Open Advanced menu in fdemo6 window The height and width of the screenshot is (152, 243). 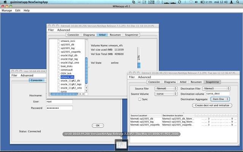(x=63, y=30)
